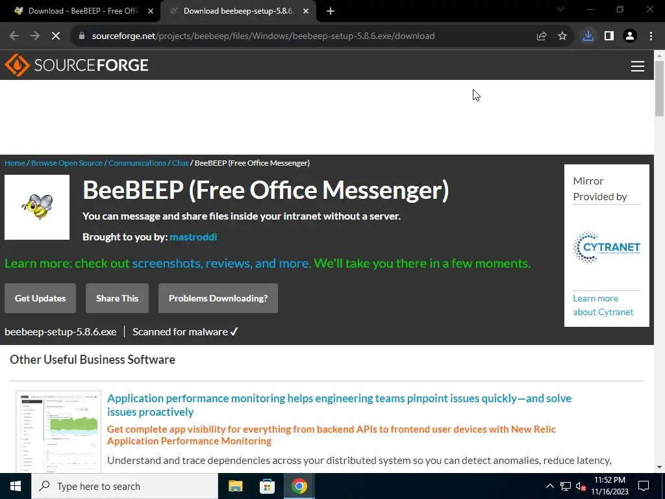Image resolution: width=665 pixels, height=499 pixels.
Task: Click the Other Useful Business Software heading
Action: (92, 360)
